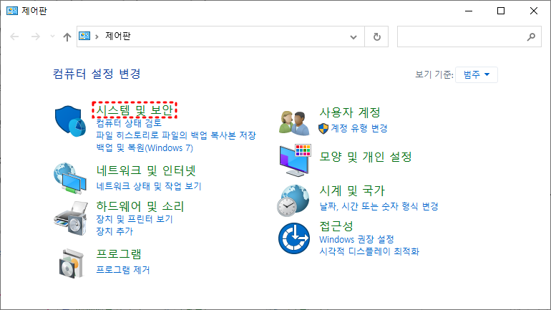
Task: Open the 백업 및 복원(Windows 7) link
Action: (x=145, y=148)
